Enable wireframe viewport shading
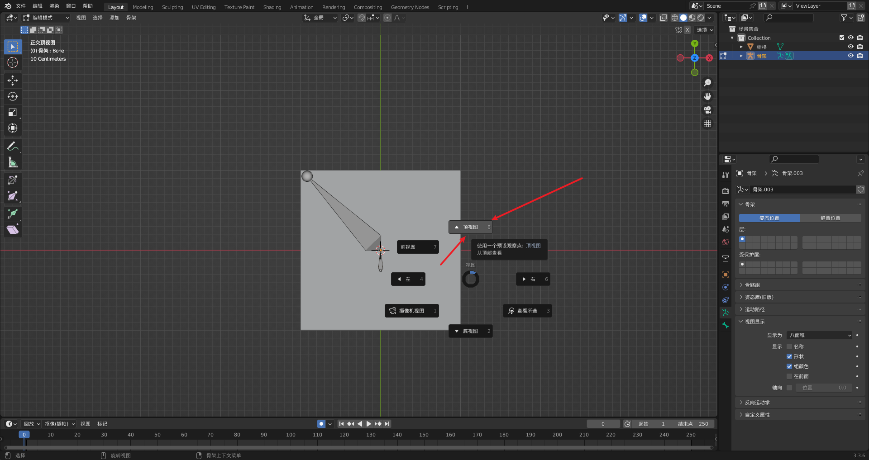The width and height of the screenshot is (869, 460). [674, 18]
